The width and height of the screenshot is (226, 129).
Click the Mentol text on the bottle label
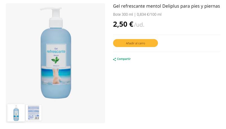click(x=56, y=56)
